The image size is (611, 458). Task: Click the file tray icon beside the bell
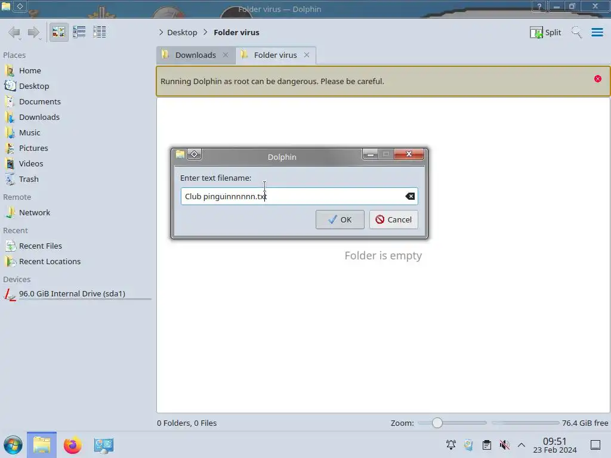pyautogui.click(x=469, y=445)
